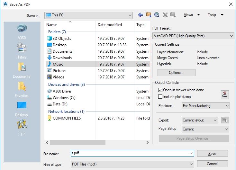Go back to previous folder arrow

coord(141,15)
